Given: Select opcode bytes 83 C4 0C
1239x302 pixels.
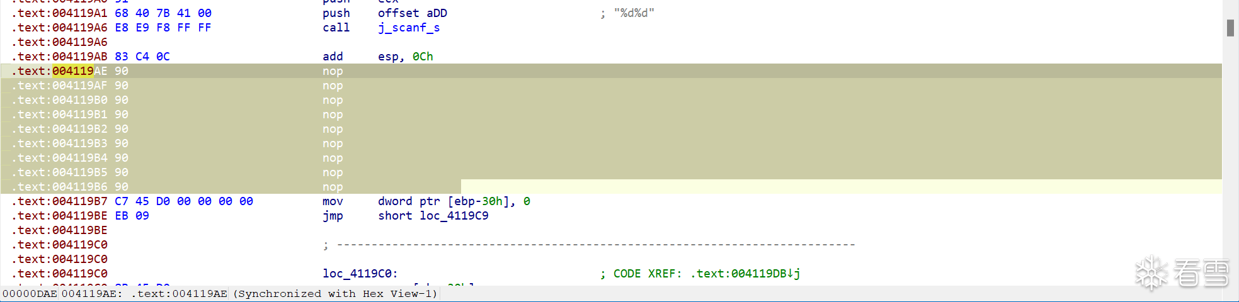Looking at the screenshot, I should click(x=142, y=57).
